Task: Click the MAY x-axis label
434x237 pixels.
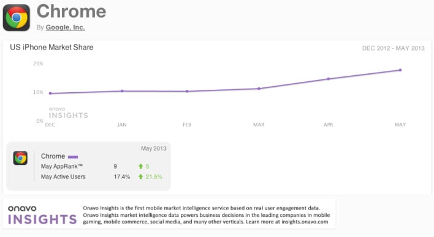Action: [400, 125]
